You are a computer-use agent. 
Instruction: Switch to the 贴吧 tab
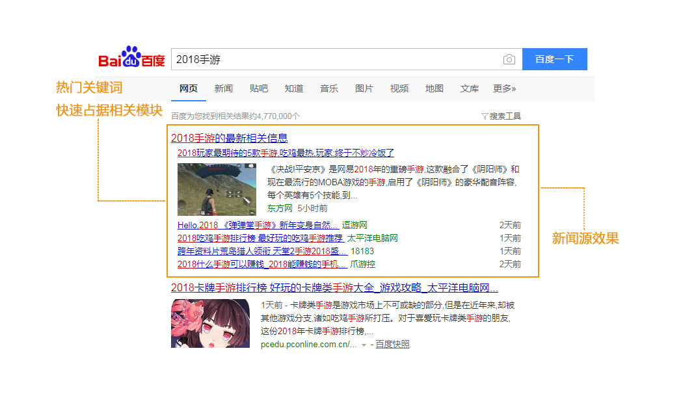(258, 89)
